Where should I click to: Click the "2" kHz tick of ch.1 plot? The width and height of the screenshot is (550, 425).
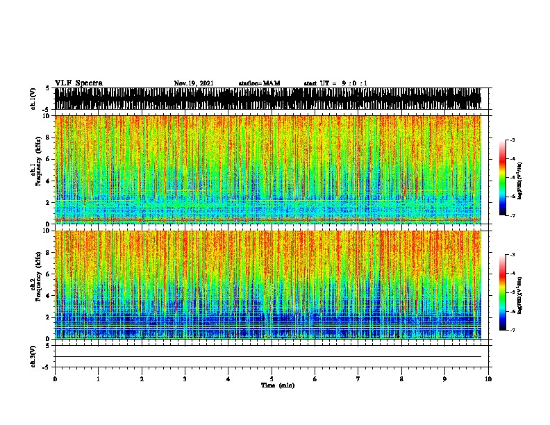coord(48,202)
